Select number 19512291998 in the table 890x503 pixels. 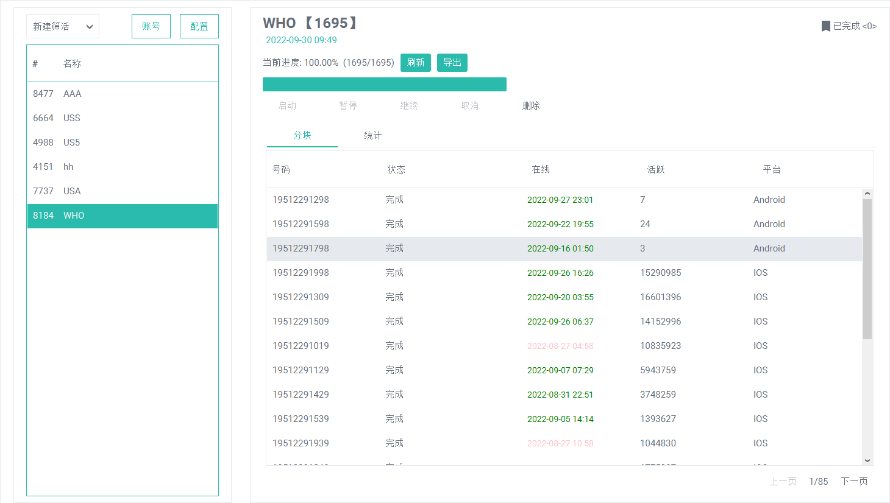(x=301, y=273)
